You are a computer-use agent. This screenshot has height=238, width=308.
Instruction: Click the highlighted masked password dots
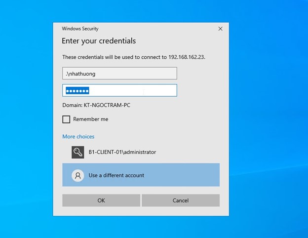(77, 91)
